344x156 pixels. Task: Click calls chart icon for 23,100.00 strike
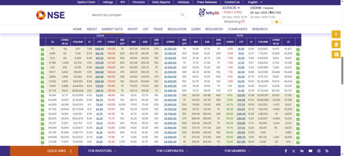pos(42,54)
